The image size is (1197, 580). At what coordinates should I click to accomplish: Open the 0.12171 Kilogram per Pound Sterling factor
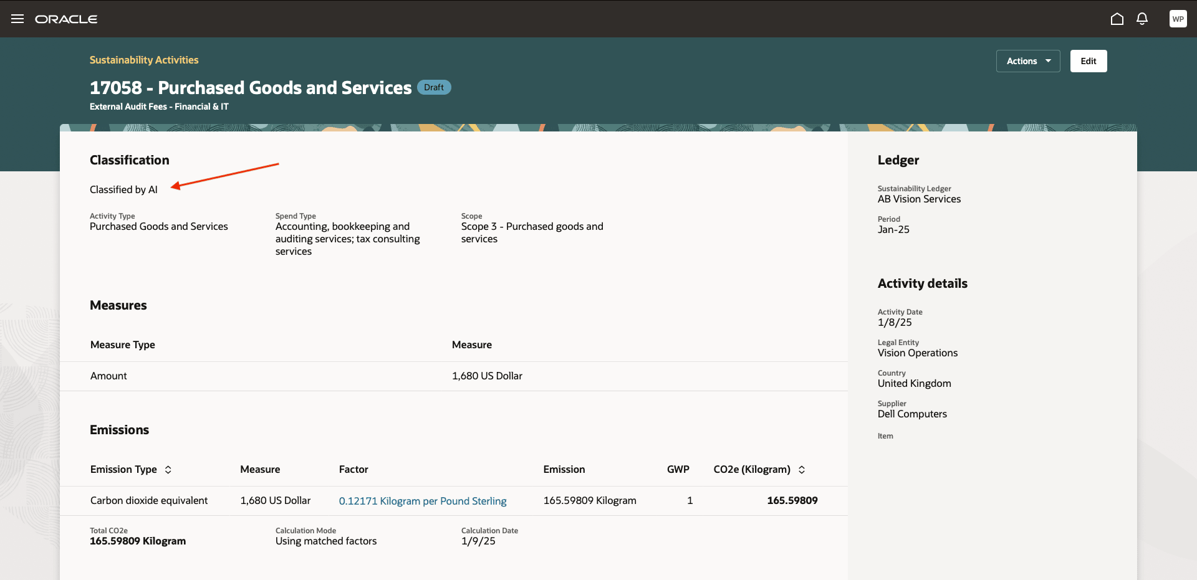pos(423,501)
